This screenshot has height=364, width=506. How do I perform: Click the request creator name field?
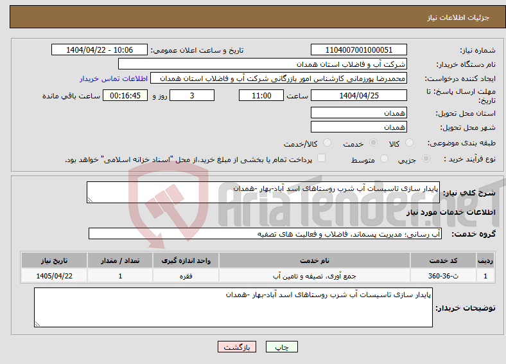pos(279,78)
